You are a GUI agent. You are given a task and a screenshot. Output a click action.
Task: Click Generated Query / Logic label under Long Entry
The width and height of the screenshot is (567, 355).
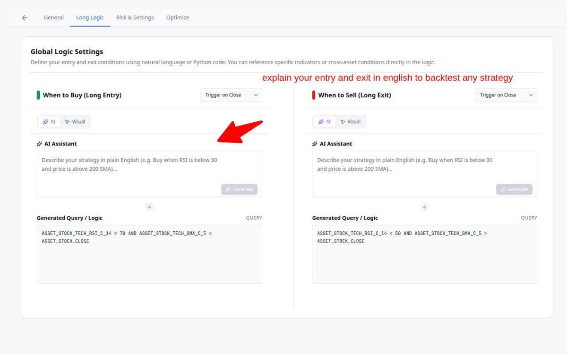coord(69,218)
